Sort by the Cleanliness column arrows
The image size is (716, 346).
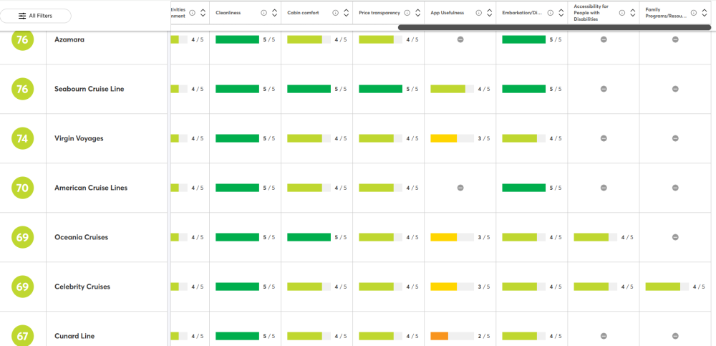[274, 13]
